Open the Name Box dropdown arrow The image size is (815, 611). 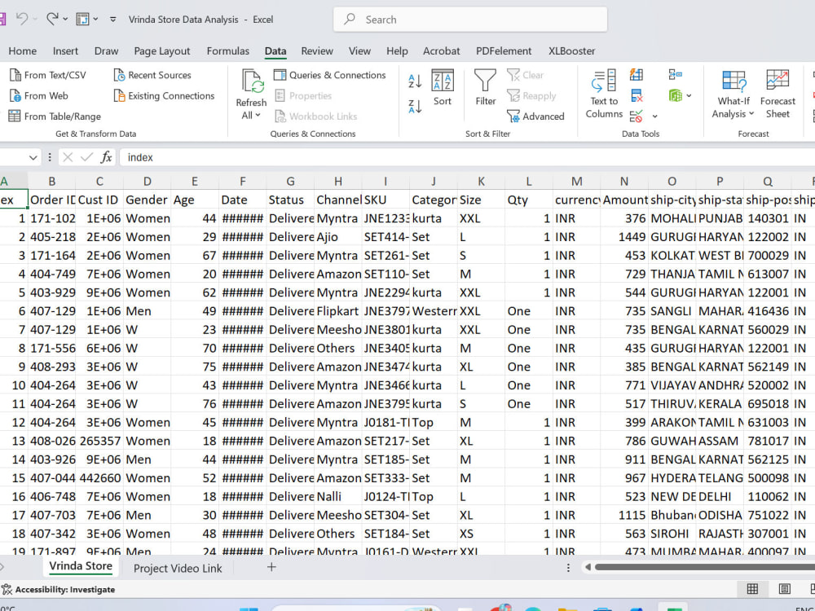(x=33, y=157)
